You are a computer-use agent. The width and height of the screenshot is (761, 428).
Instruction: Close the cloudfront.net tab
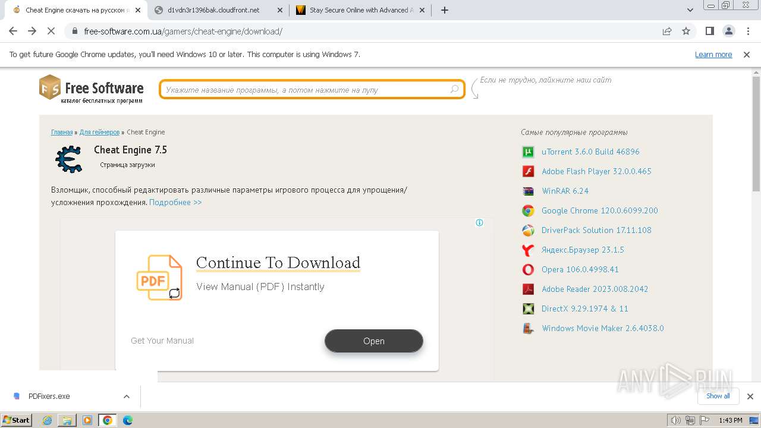pyautogui.click(x=280, y=10)
